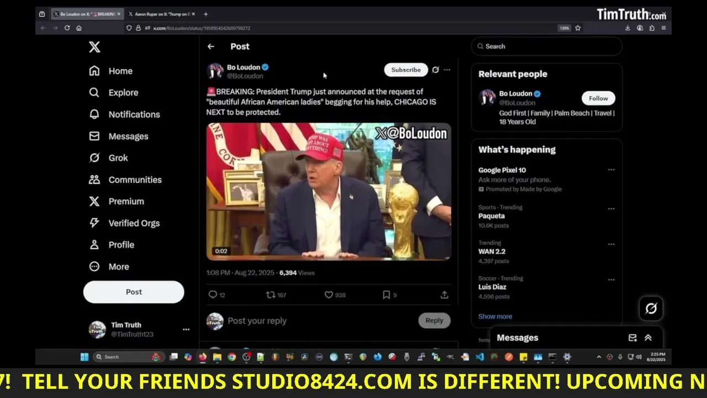Screen dimensions: 707x398
Task: Open Communities from the sidebar
Action: pos(125,180)
